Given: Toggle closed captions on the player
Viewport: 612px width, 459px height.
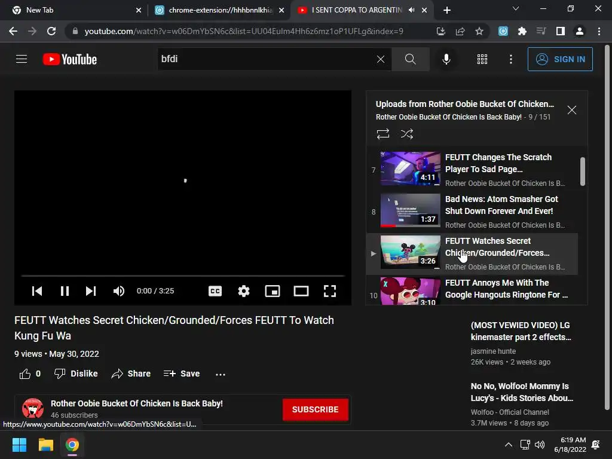Looking at the screenshot, I should [x=215, y=291].
